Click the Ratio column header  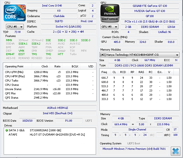pos(56,66)
